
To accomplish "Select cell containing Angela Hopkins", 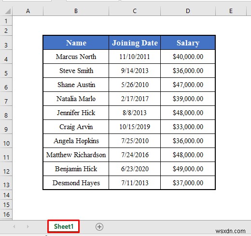I will tap(76, 141).
